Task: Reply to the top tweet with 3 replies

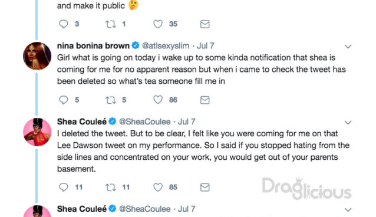Action: coord(64,24)
